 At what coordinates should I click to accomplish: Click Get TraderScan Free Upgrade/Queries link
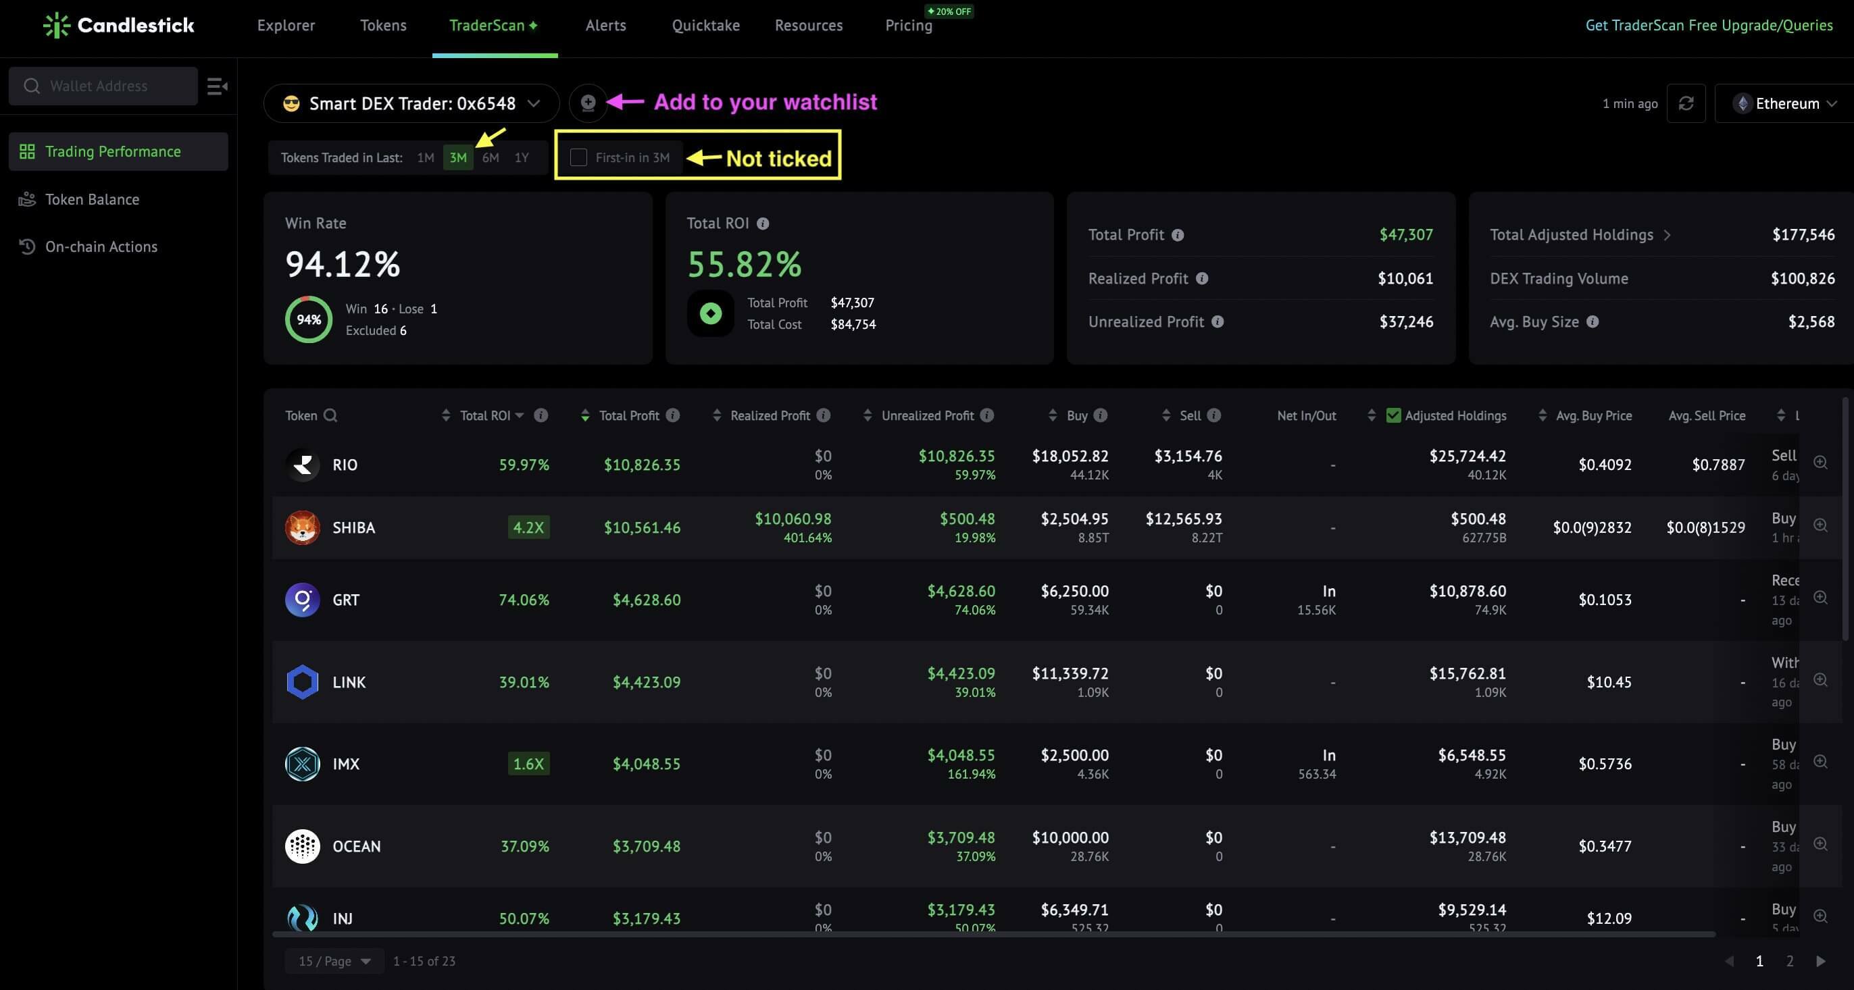tap(1709, 26)
